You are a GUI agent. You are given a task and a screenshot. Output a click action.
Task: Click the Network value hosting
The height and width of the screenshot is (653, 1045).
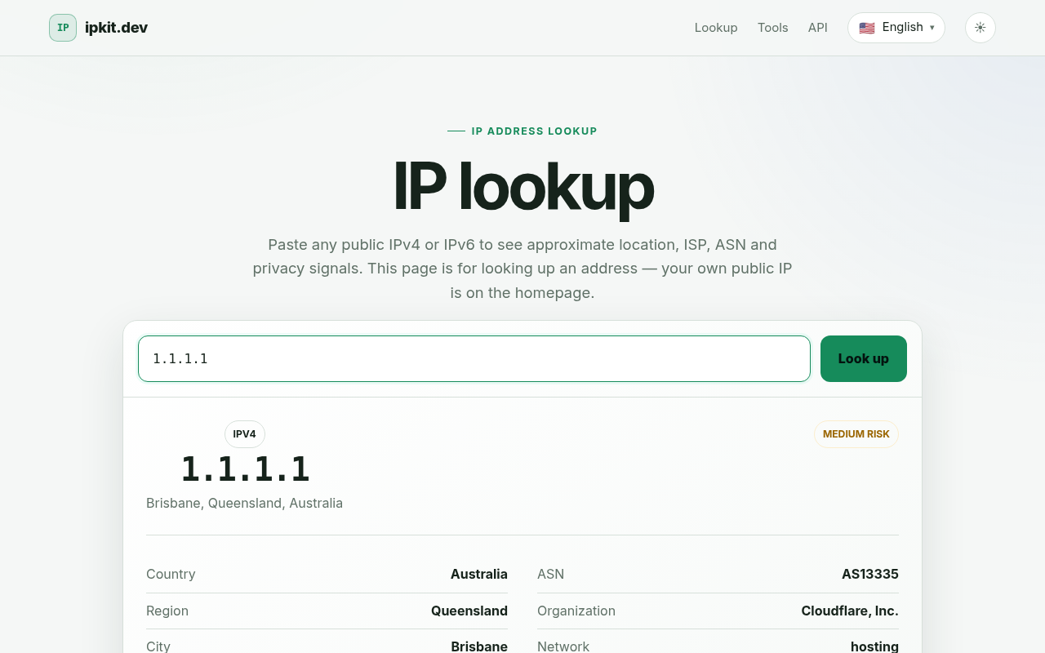874,646
